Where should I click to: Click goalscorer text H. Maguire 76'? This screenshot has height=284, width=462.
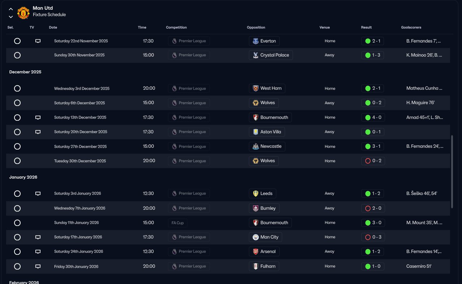[420, 103]
